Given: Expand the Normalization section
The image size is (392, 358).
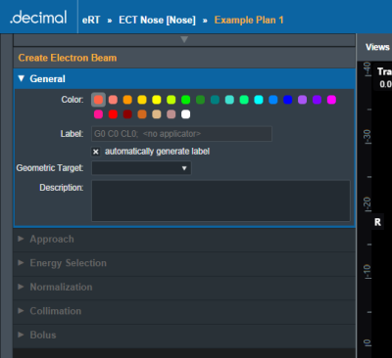Looking at the screenshot, I should (x=184, y=287).
